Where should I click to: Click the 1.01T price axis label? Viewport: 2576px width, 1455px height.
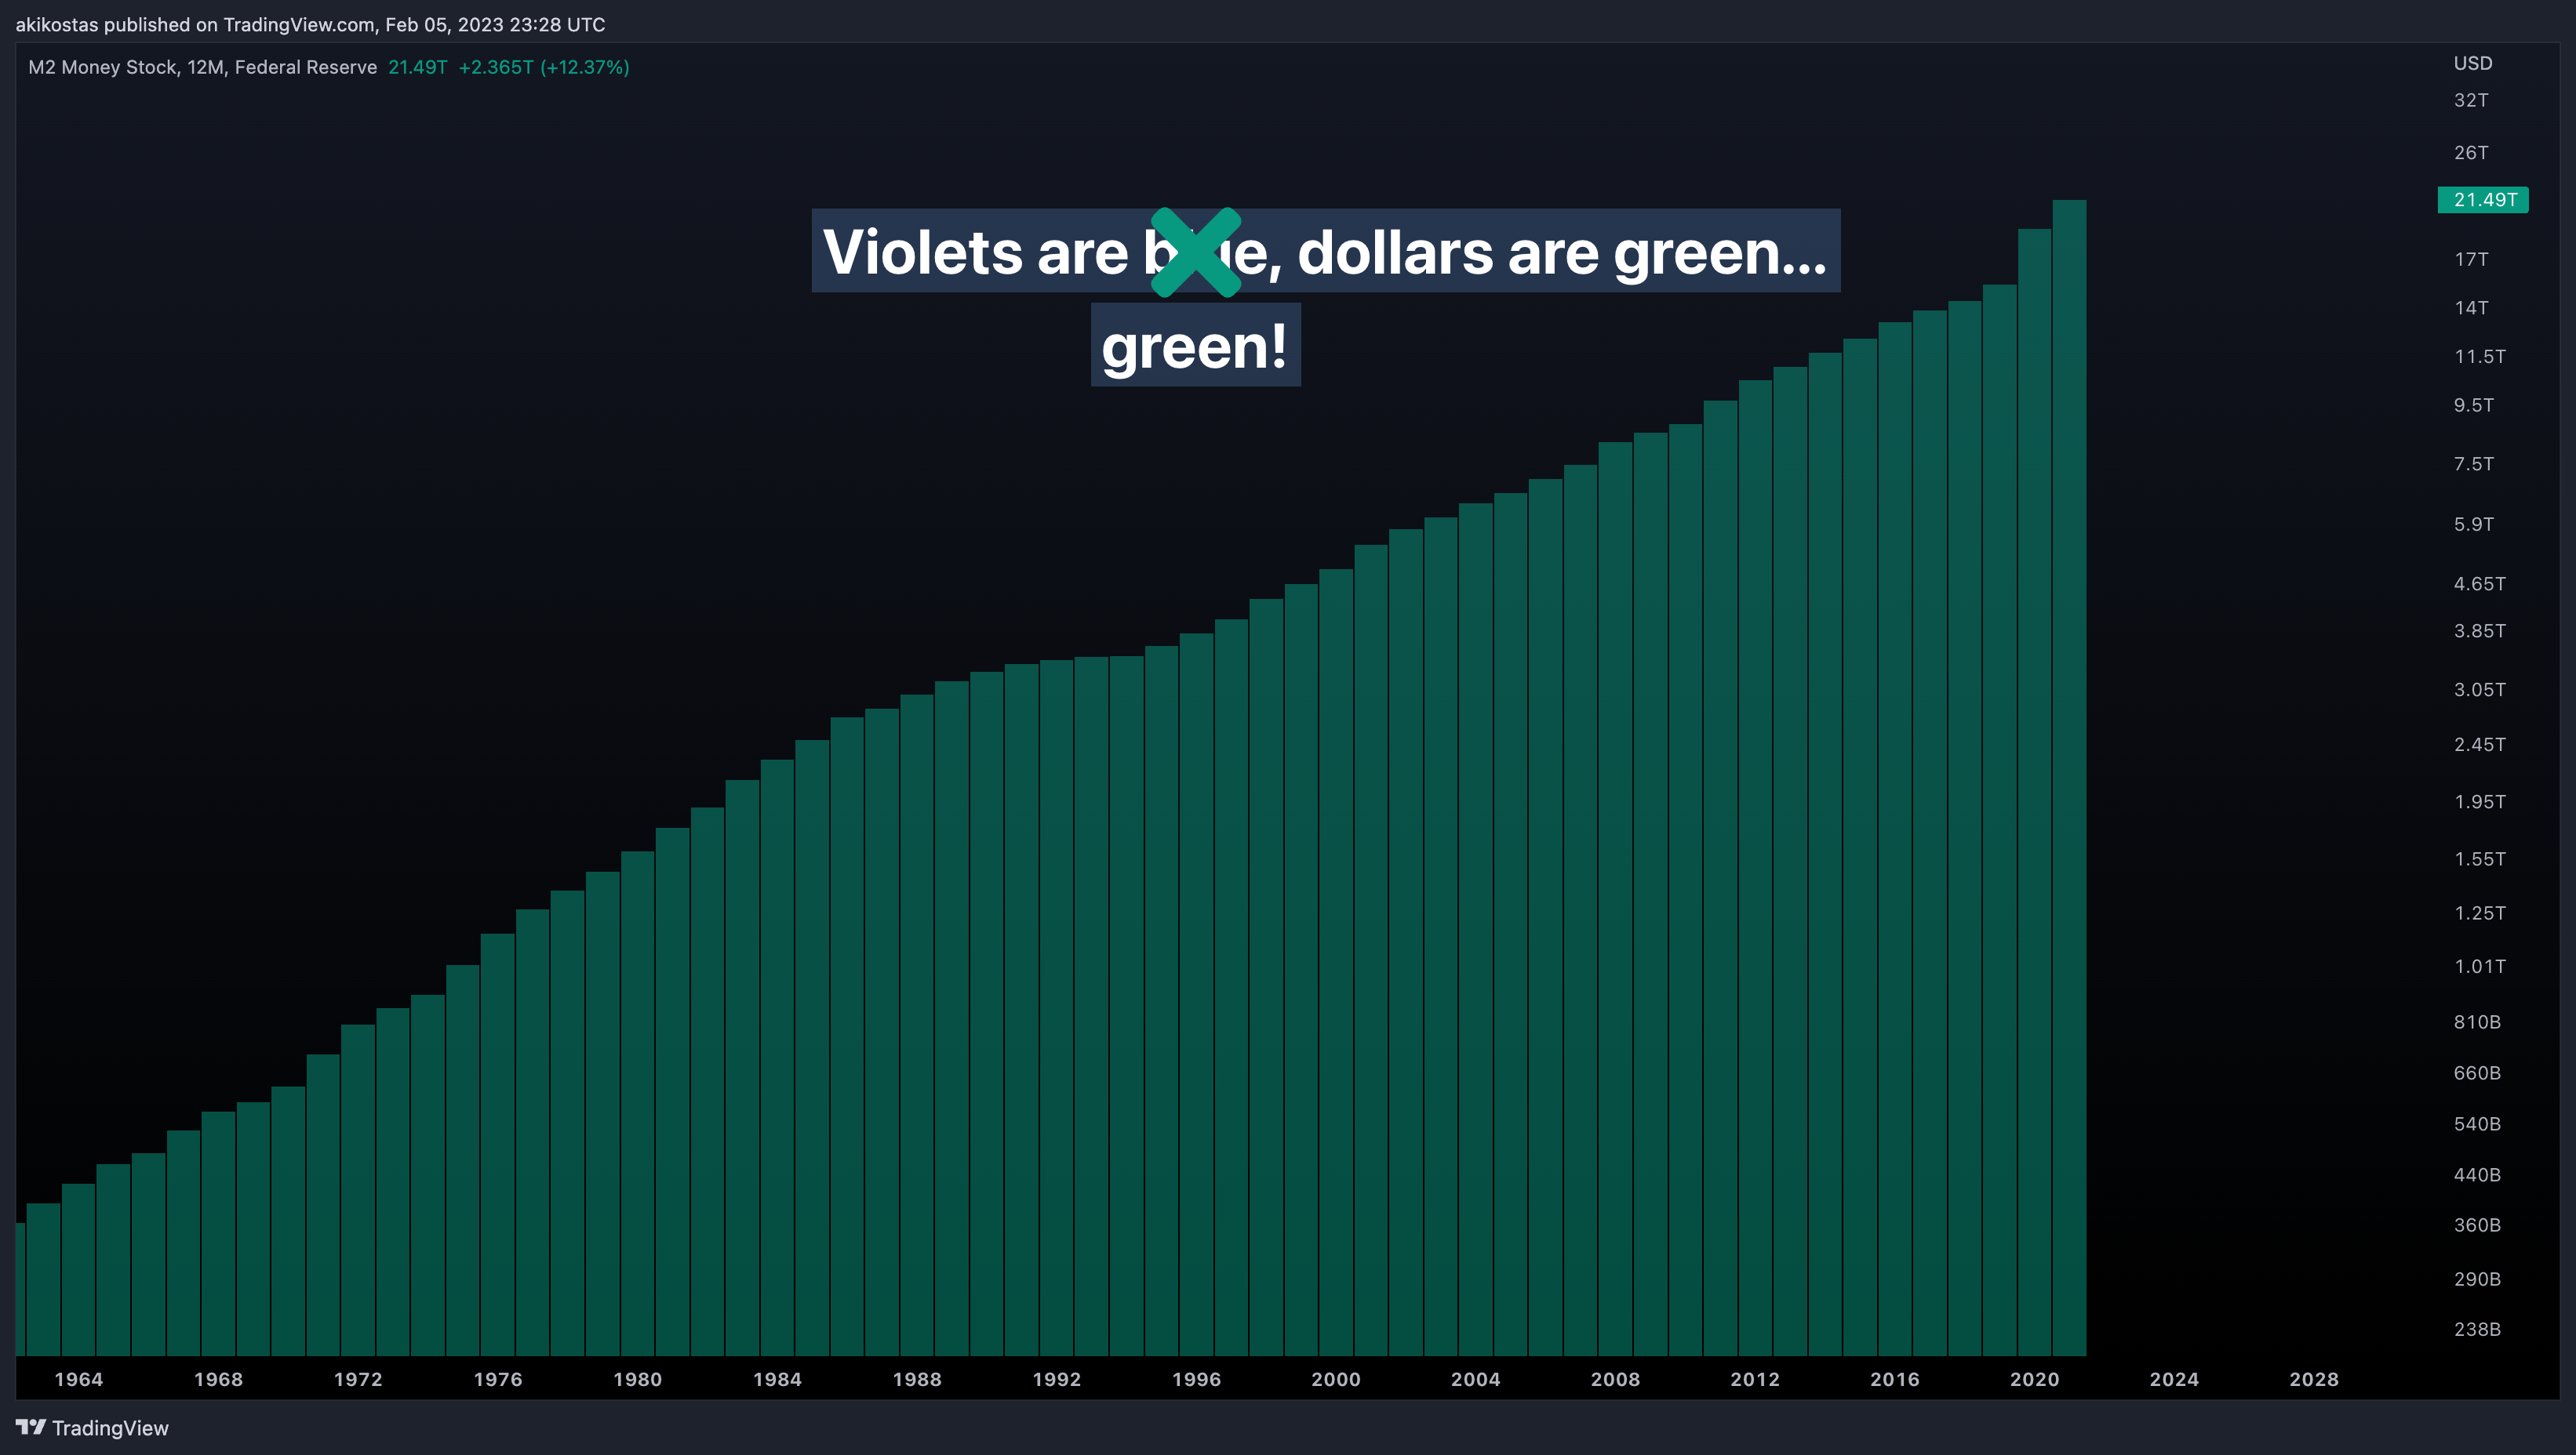pos(2480,967)
